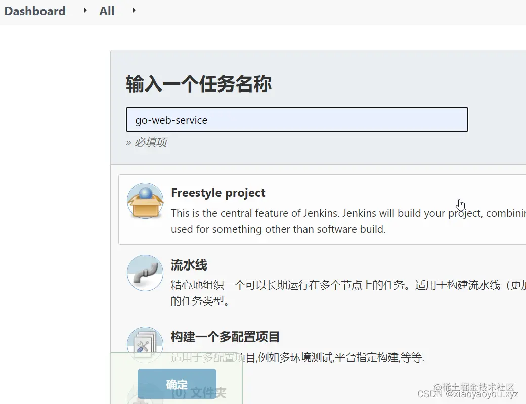Click the pipeline pipe icon beside 流水线
Viewport: 526px width, 404px height.
tap(145, 273)
